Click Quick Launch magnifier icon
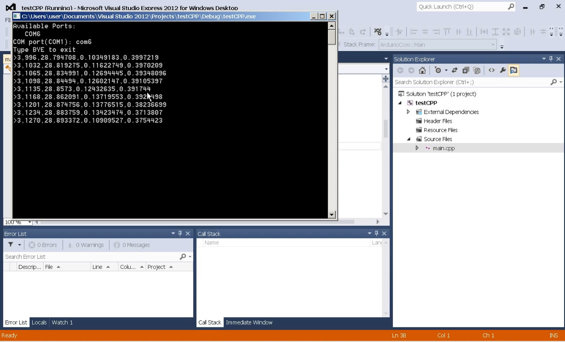Image resolution: width=565 pixels, height=342 pixels. pos(511,6)
